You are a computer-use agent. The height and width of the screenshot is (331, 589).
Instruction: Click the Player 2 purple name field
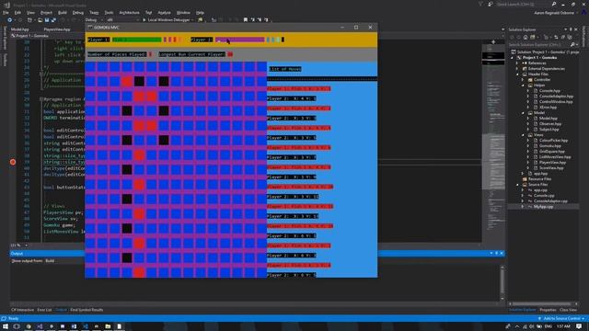tap(240, 40)
